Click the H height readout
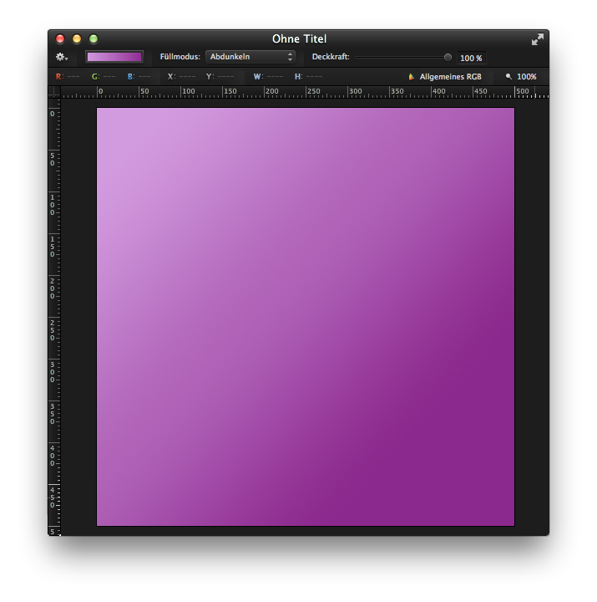 coord(308,77)
